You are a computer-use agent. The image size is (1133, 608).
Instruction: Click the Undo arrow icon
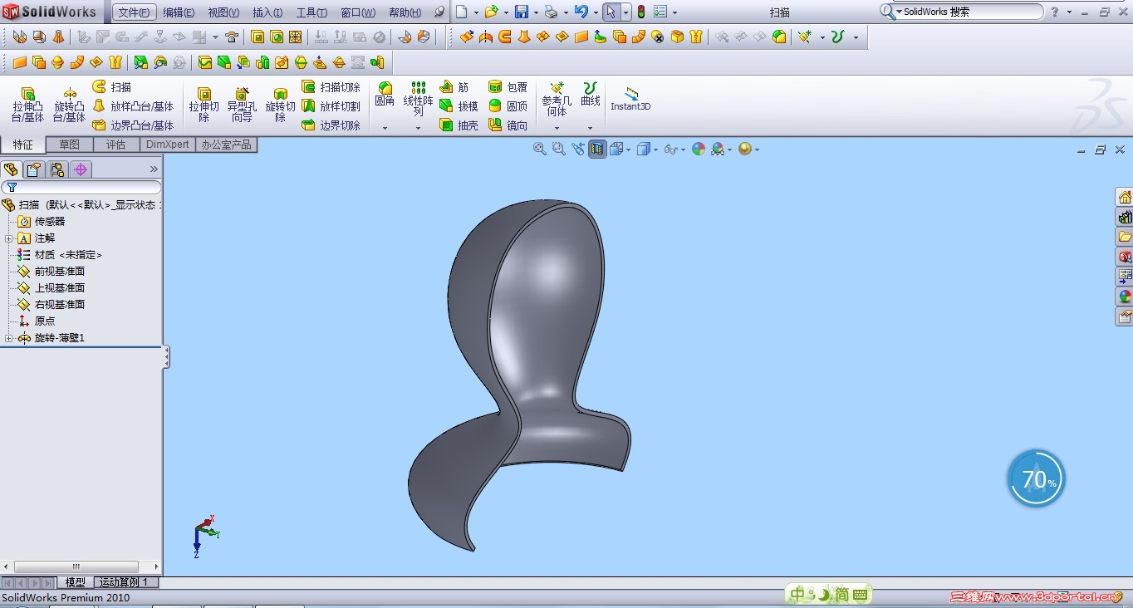click(x=581, y=12)
